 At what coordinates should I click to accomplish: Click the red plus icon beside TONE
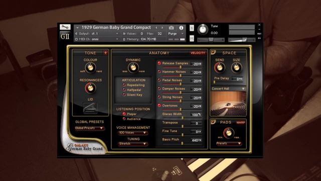tap(105, 53)
